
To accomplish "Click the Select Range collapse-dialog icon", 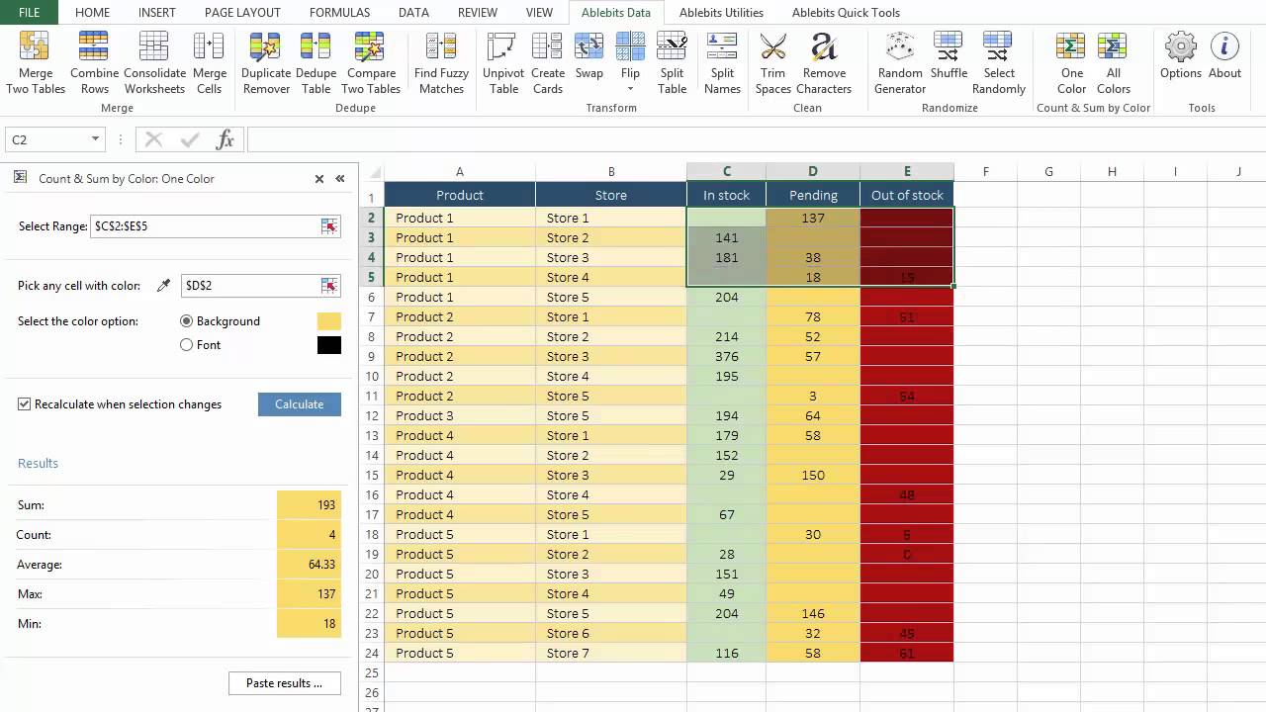I will (x=329, y=226).
